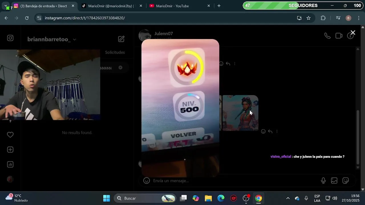Open the media control icon in Chrome toolbar
Screen dimensions: 365x205
click(x=338, y=18)
